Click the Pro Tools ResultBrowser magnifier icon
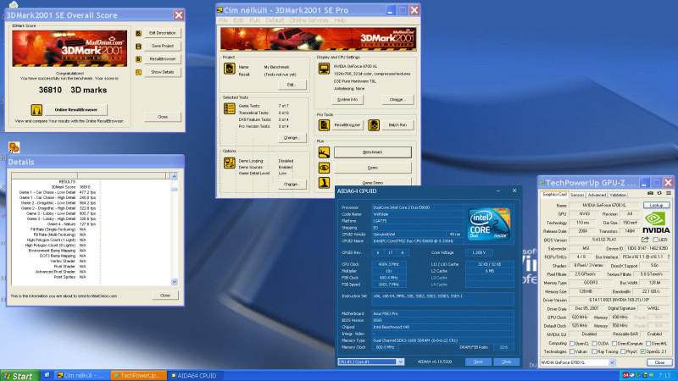 click(x=324, y=124)
